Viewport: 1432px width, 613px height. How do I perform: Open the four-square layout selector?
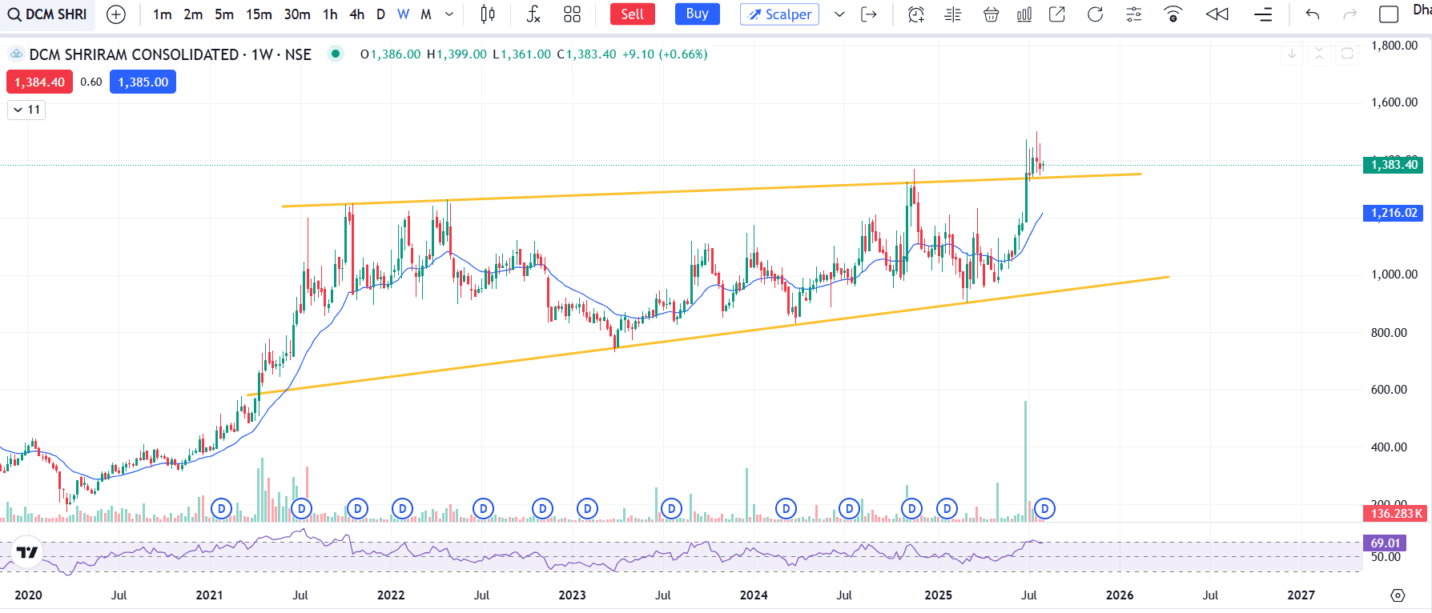(572, 14)
